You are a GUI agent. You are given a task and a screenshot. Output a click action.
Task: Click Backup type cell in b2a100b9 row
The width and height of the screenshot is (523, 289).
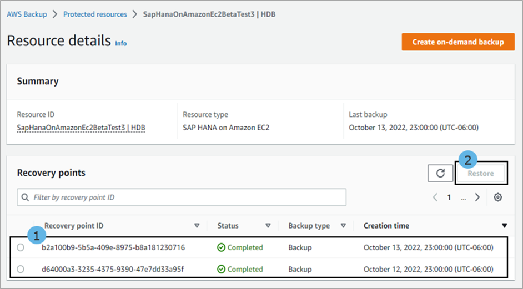(x=300, y=247)
